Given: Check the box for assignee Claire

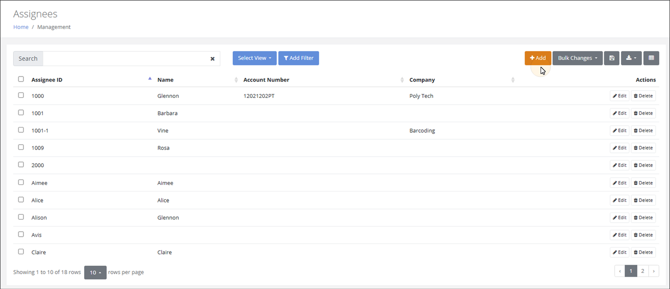Looking at the screenshot, I should point(21,251).
